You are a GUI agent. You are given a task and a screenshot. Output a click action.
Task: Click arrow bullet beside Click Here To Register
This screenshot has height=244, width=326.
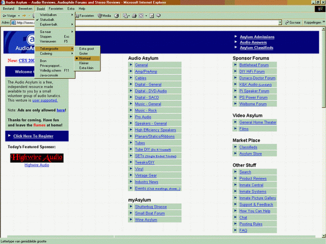9,136
